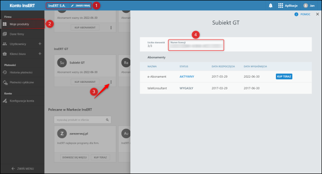The height and width of the screenshot is (174, 322).
Task: Open Dane firmy sidebar item
Action: tap(23, 34)
